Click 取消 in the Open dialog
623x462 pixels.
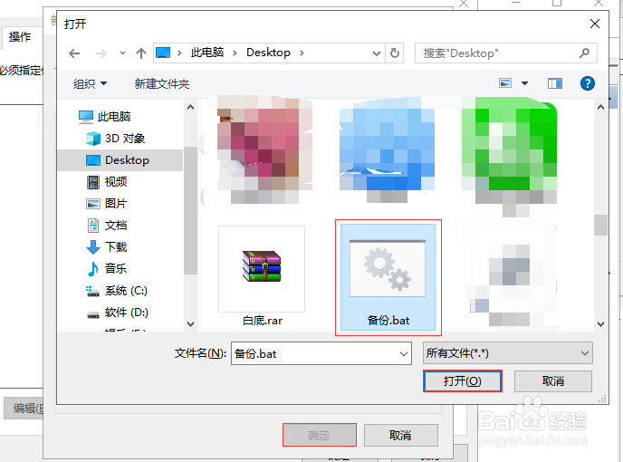(553, 380)
